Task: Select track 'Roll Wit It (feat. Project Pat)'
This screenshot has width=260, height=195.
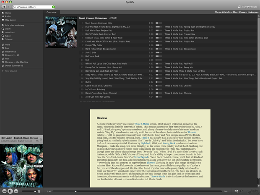Action: (99, 31)
